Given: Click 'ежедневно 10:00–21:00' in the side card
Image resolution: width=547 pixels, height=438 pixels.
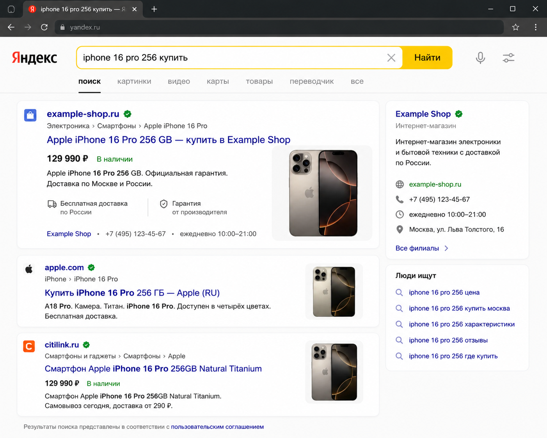Looking at the screenshot, I should tap(448, 214).
